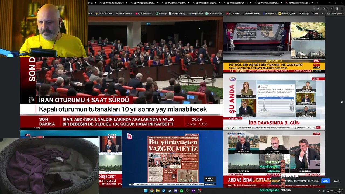Open the 'Windy: Sıcaklık' bookmark
Viewport: 345px width, 194px height.
233,13
